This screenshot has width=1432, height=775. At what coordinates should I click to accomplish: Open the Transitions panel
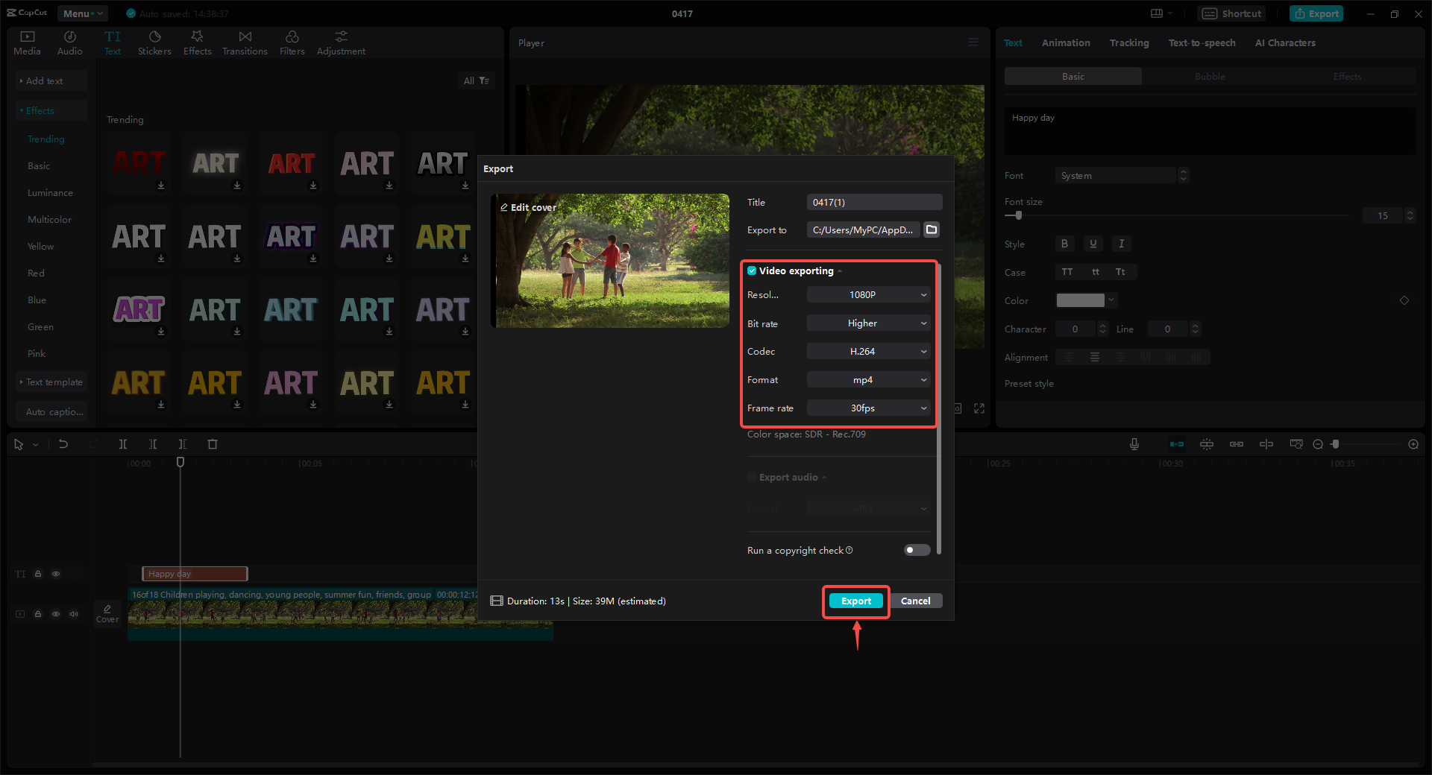[x=245, y=42]
